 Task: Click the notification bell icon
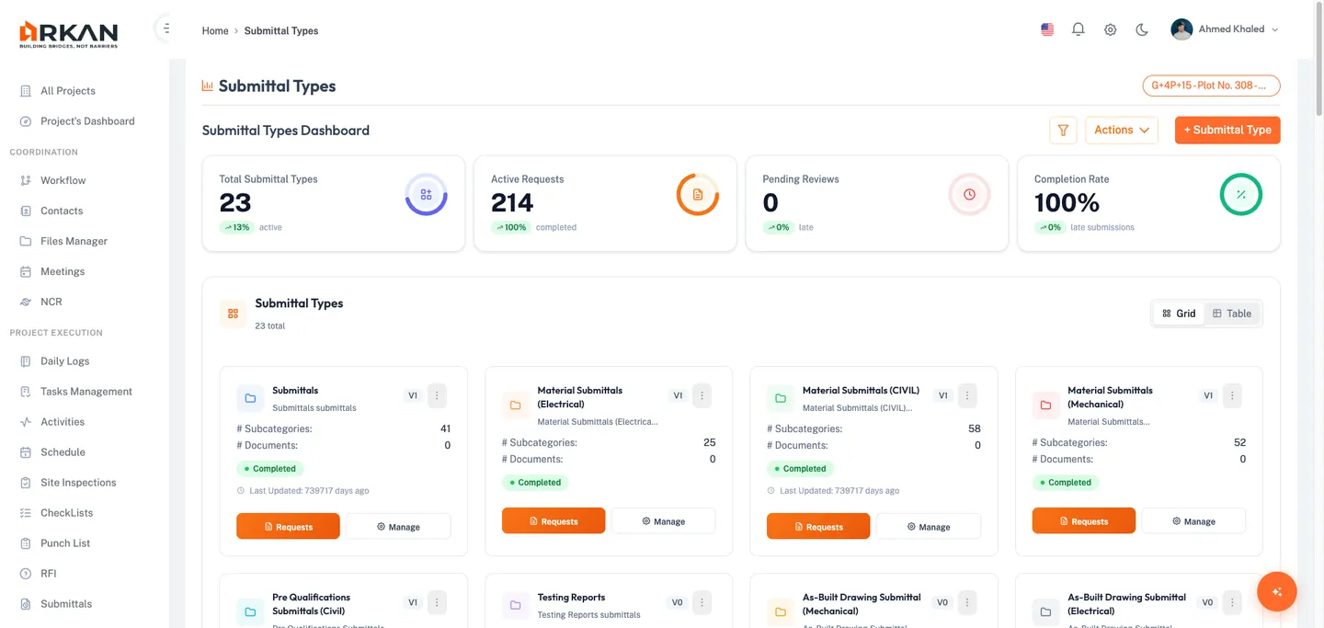pyautogui.click(x=1079, y=29)
